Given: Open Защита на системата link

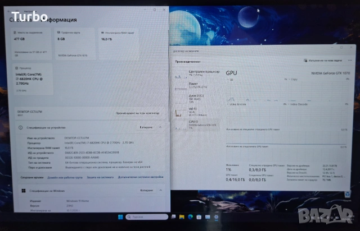Looking at the screenshot, I should click(x=100, y=177).
